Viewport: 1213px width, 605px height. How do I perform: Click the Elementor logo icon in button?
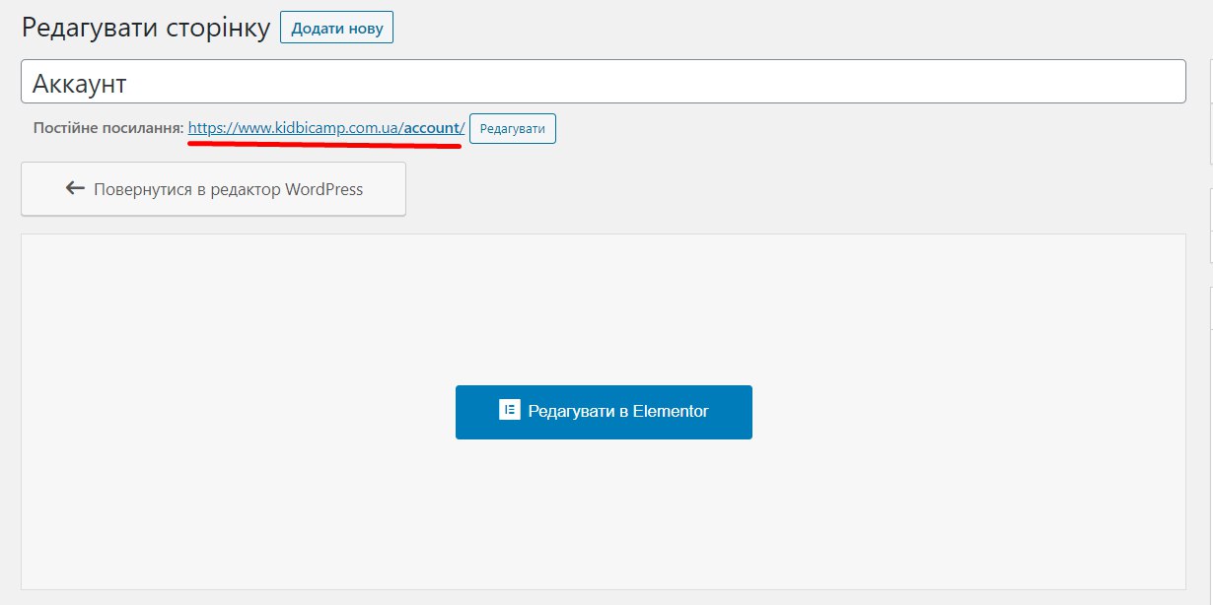(509, 411)
